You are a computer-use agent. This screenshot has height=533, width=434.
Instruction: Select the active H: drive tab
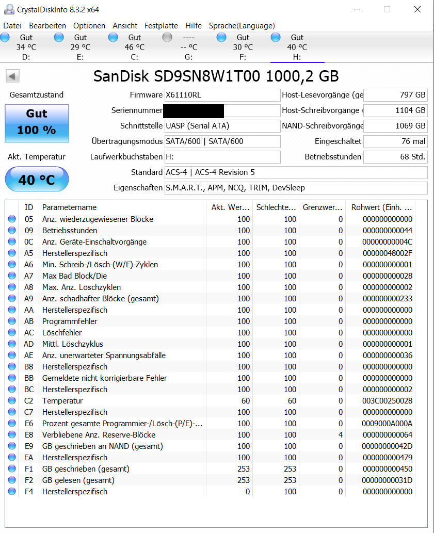click(x=297, y=47)
